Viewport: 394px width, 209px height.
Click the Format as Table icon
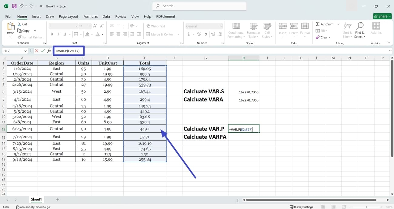coord(253,30)
